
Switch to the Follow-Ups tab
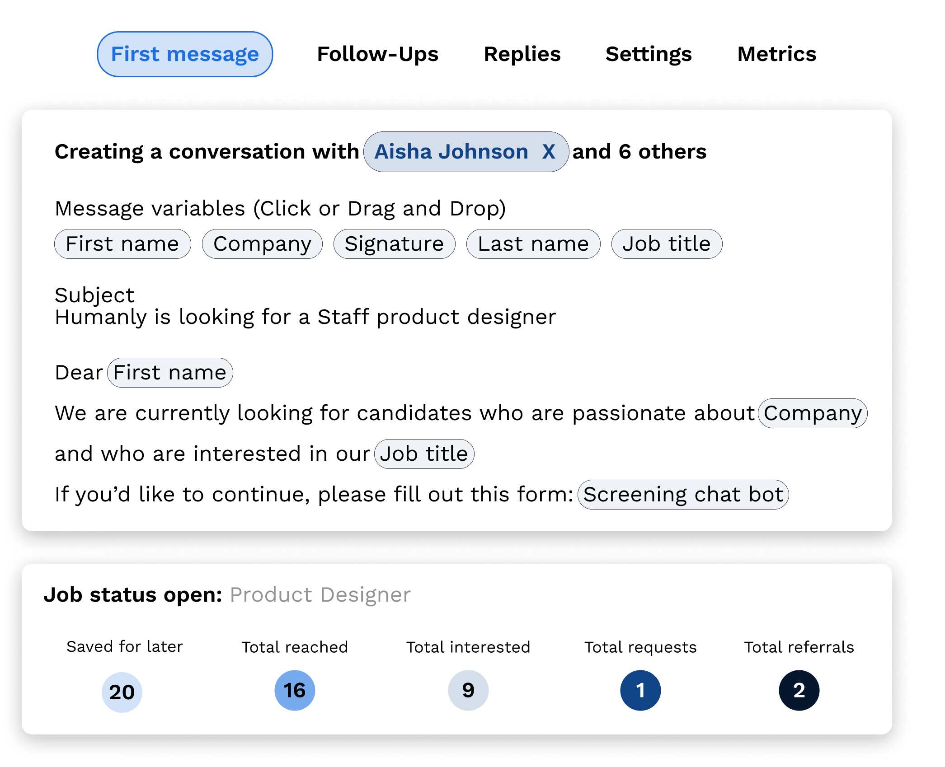[x=378, y=54]
